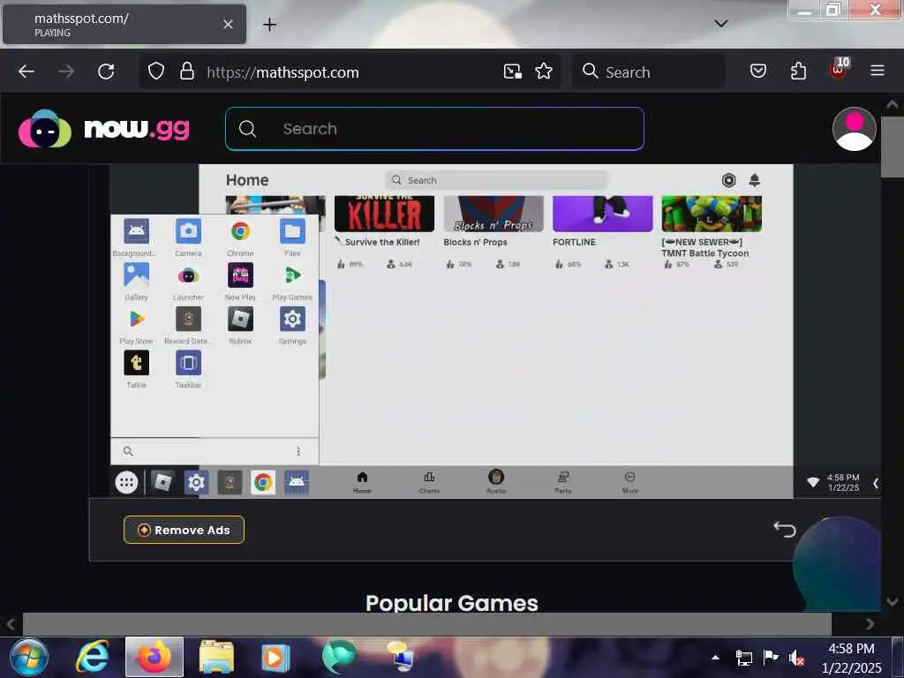The width and height of the screenshot is (904, 678).
Task: Open the Roblox More tab
Action: click(x=629, y=483)
